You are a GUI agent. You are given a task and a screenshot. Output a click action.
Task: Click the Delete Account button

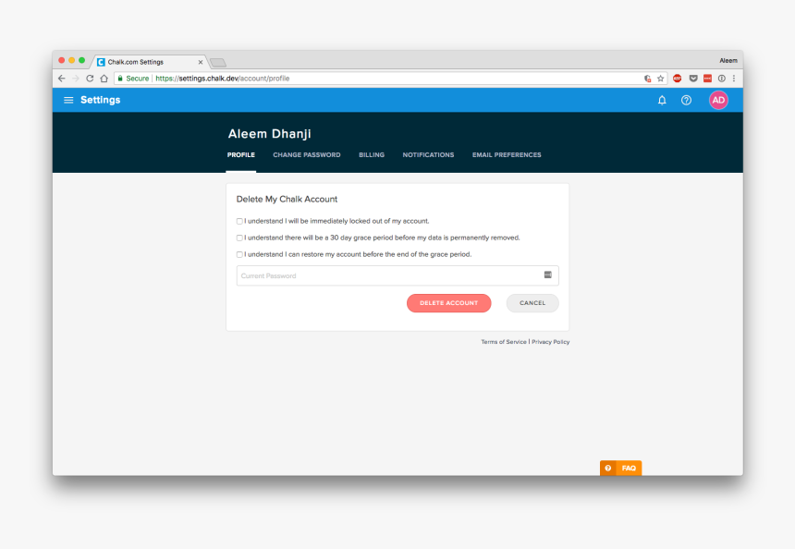coord(448,303)
